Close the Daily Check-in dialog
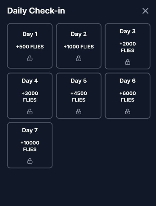Viewport: 156px width, 206px height. pos(145,11)
